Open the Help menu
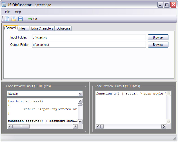Screen dimensions: 178x142 tap(18, 12)
